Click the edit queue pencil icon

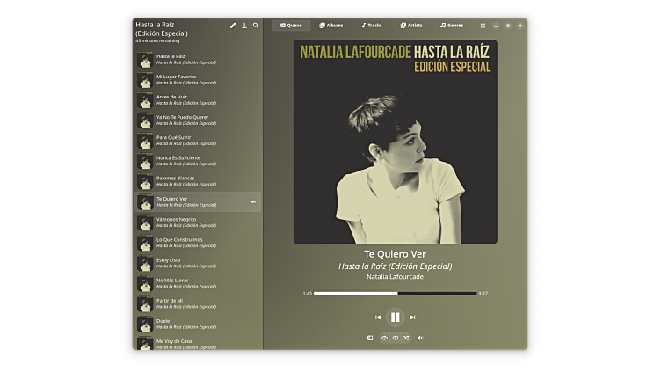click(233, 26)
